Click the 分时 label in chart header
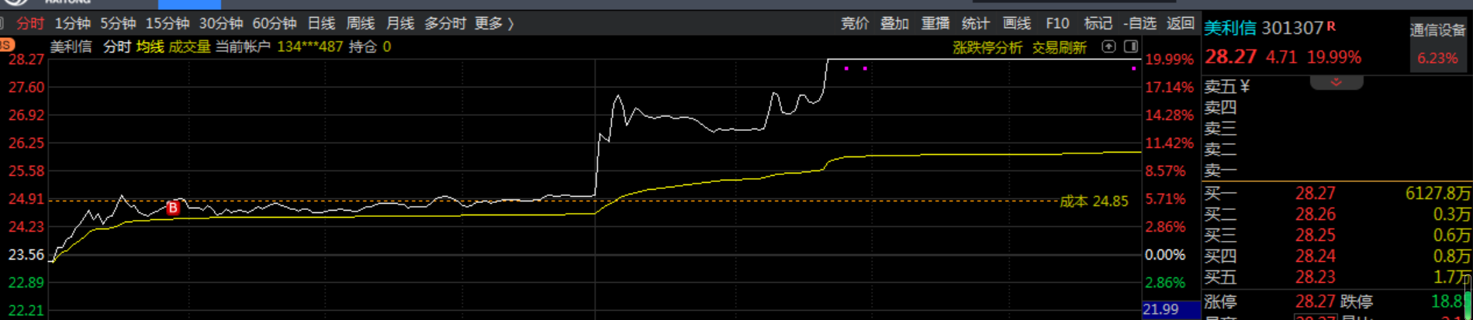 pyautogui.click(x=117, y=46)
